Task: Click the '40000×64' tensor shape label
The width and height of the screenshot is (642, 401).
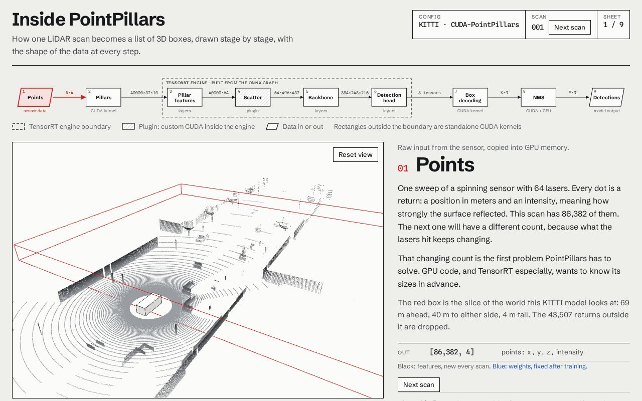Action: [x=219, y=93]
